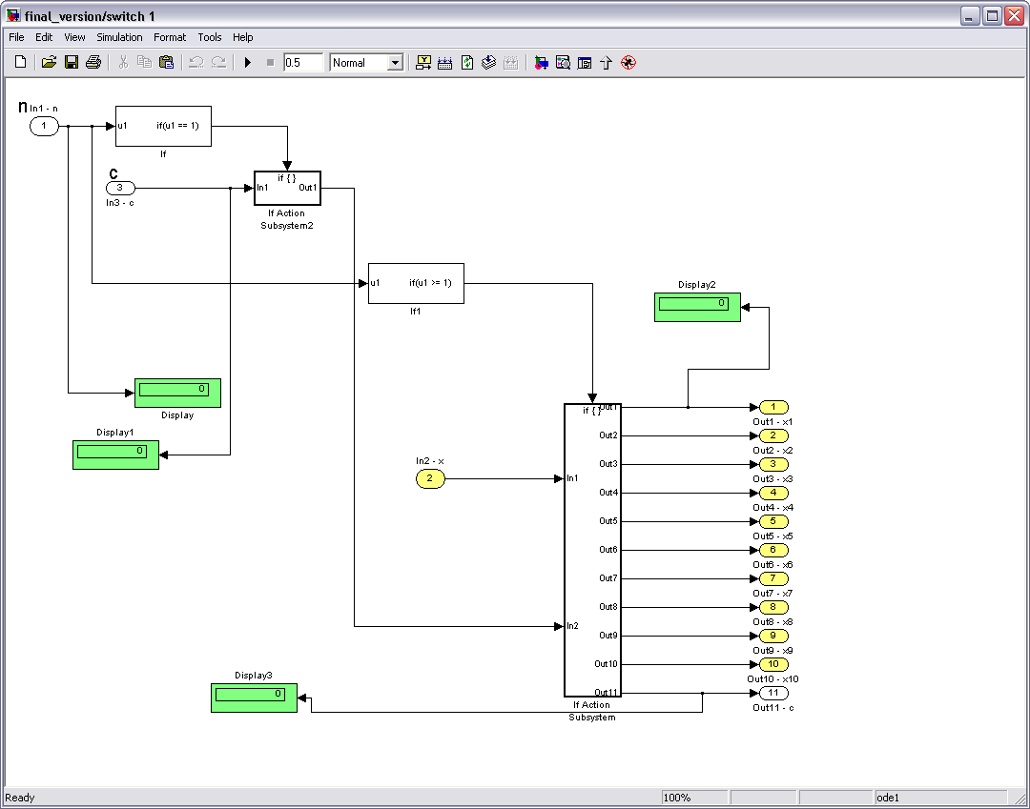Click the Paste clipboard icon
This screenshot has width=1030, height=809.
pos(167,63)
